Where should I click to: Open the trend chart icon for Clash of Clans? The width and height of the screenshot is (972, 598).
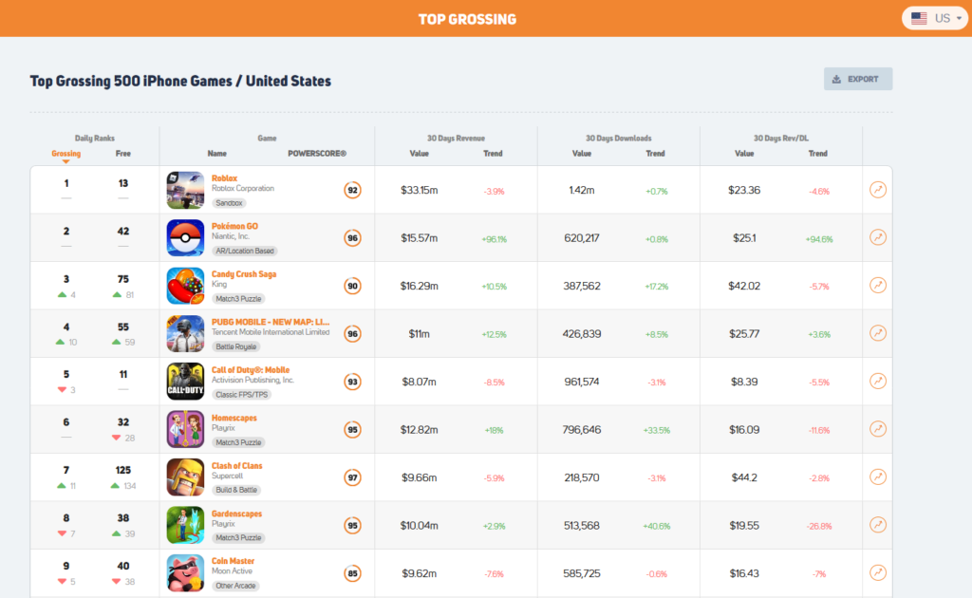(878, 477)
